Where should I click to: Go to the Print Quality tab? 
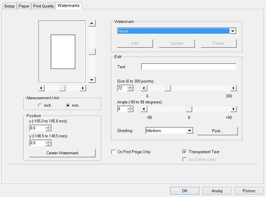(44, 6)
